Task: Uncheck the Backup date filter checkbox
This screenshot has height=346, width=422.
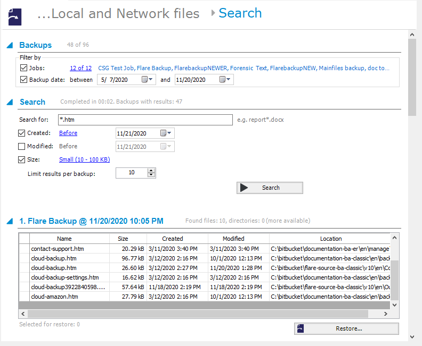Action: coord(23,80)
